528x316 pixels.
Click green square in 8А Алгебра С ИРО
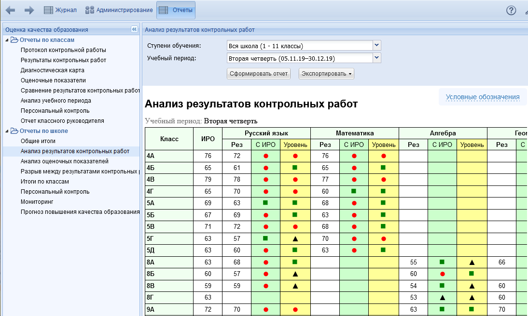pyautogui.click(x=442, y=262)
